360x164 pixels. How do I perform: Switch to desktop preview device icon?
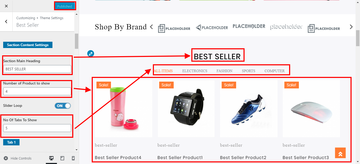click(51, 158)
